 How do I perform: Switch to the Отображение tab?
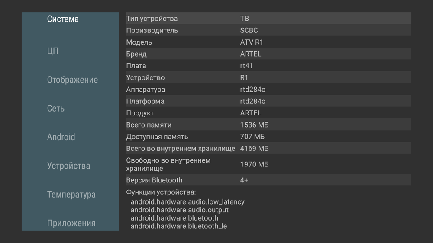click(x=72, y=80)
